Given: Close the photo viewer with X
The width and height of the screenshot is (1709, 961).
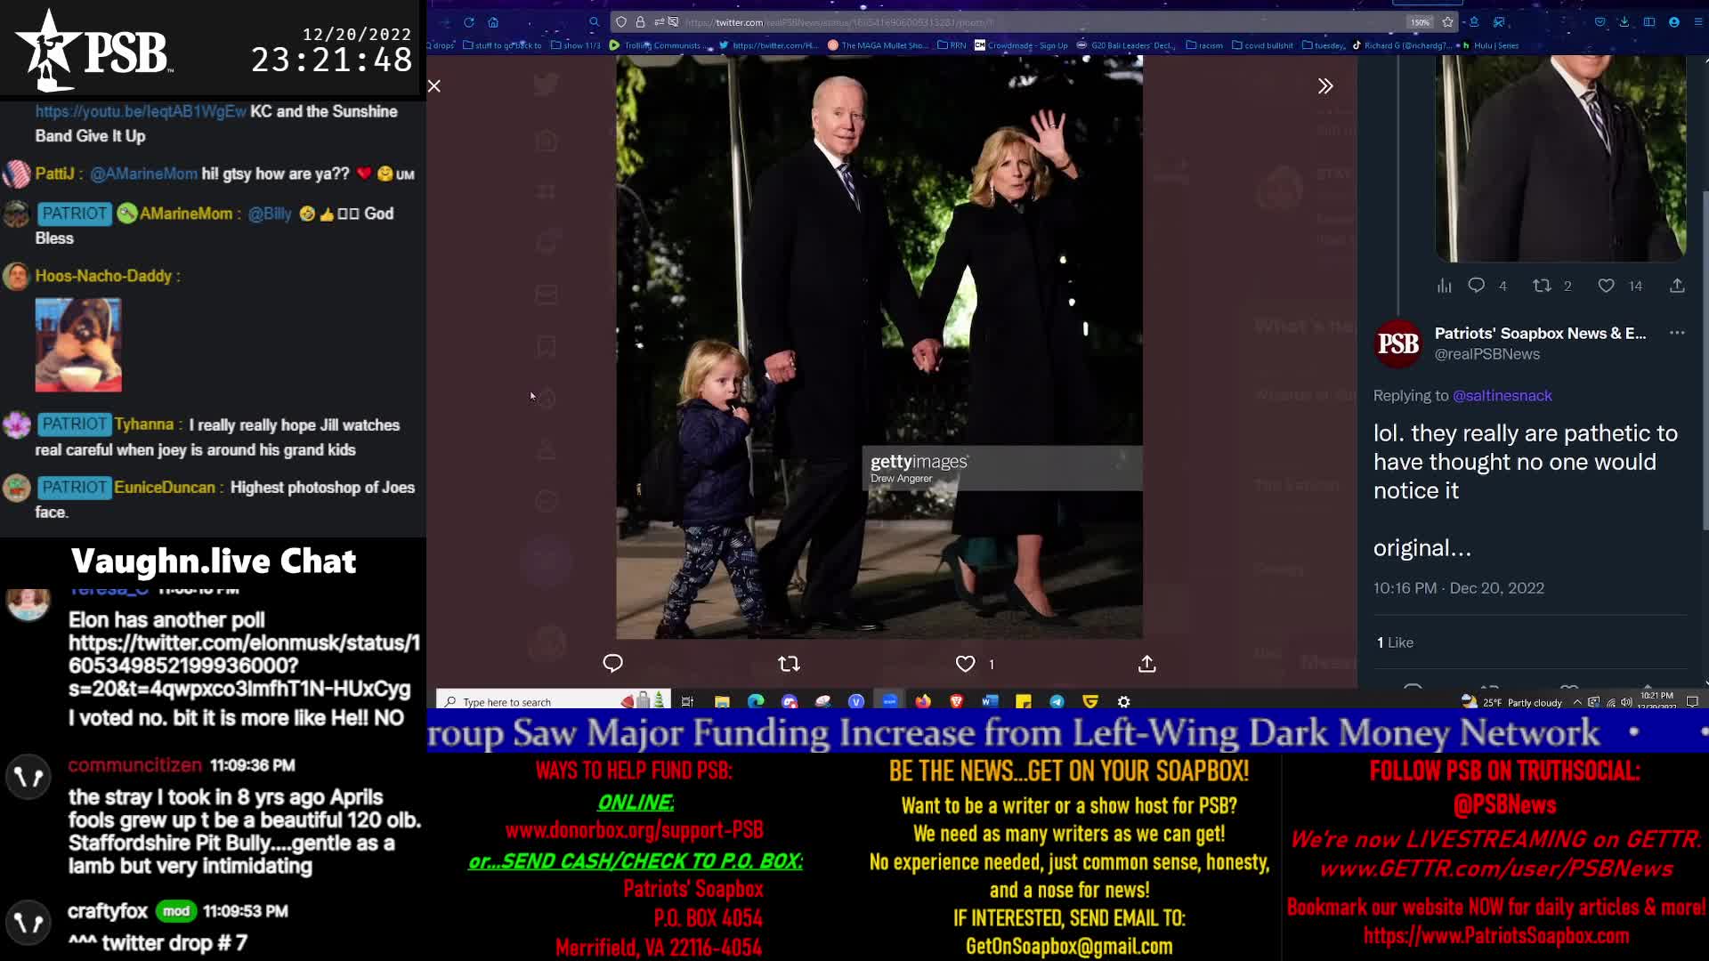Looking at the screenshot, I should pyautogui.click(x=434, y=86).
